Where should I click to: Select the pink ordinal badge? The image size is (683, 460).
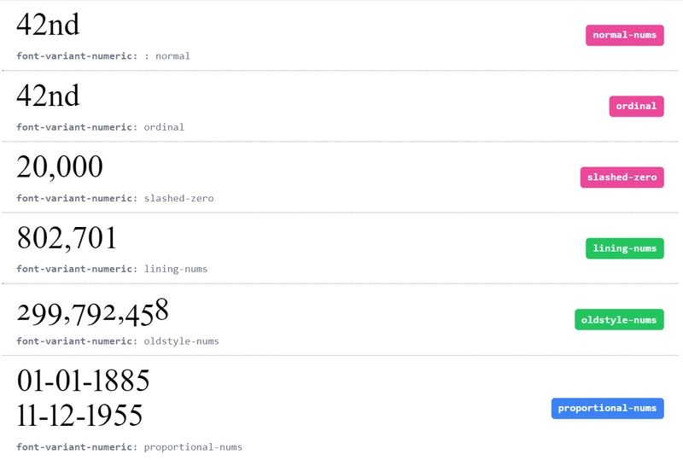click(x=636, y=107)
